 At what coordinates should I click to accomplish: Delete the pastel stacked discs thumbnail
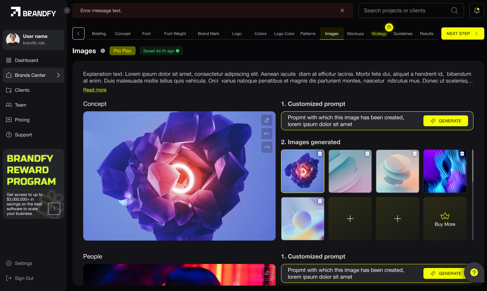[x=415, y=154]
